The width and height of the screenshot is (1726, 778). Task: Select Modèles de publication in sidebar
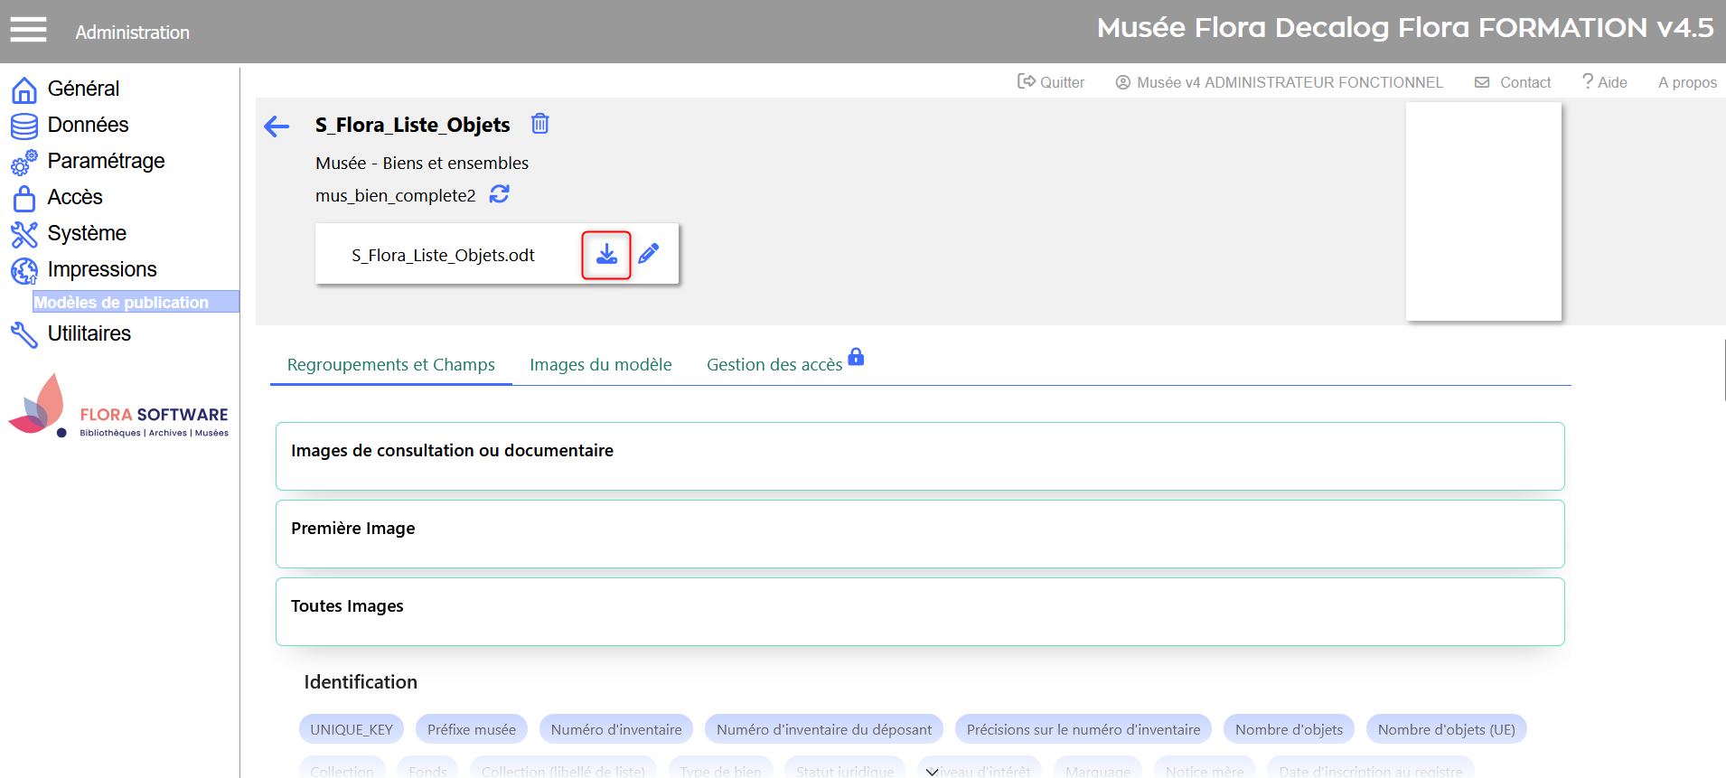tap(122, 302)
